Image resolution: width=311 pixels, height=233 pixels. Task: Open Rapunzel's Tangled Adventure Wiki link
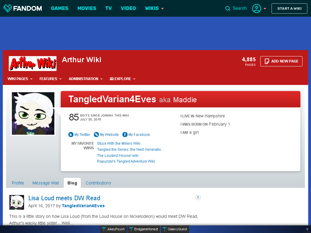[x=126, y=161]
